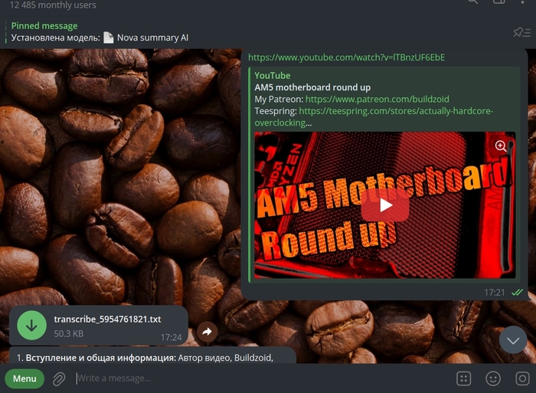Toggle the side panel icon in header
Screen dimensions: 536x393
tap(498, 2)
